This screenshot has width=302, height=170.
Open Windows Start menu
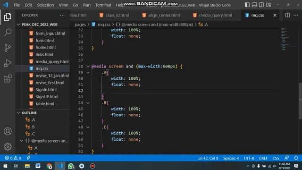(5, 166)
